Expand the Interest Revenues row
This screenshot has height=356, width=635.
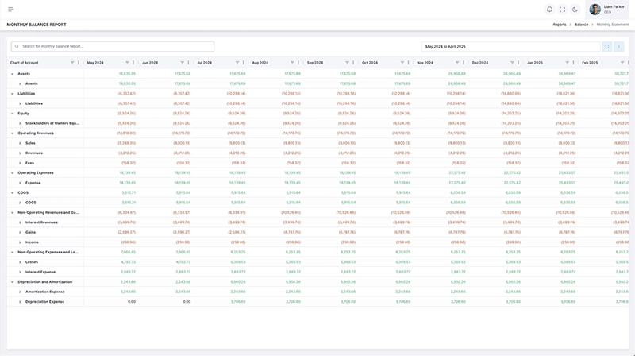20,222
